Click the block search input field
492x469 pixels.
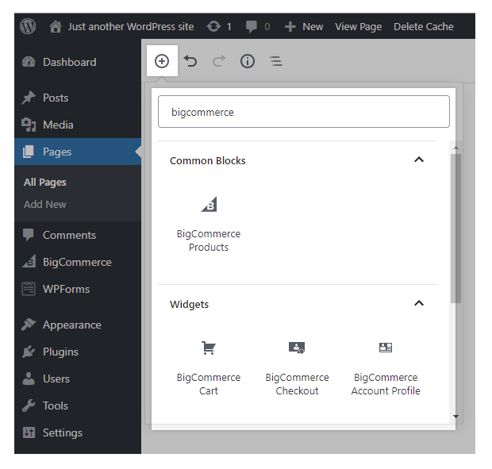[x=304, y=112]
